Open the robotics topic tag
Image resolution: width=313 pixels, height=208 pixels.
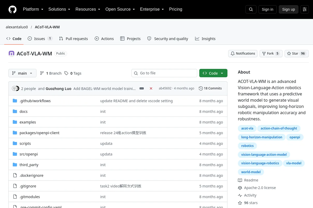point(248,146)
